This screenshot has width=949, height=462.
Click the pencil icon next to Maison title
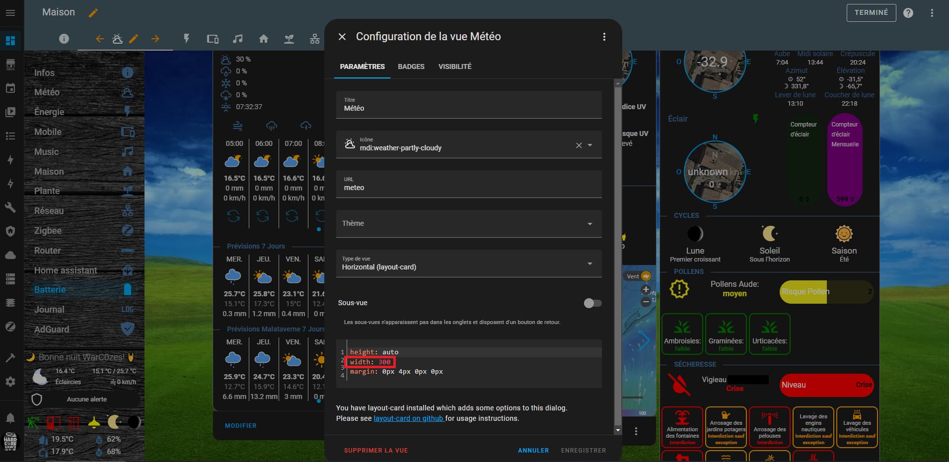pyautogui.click(x=93, y=13)
